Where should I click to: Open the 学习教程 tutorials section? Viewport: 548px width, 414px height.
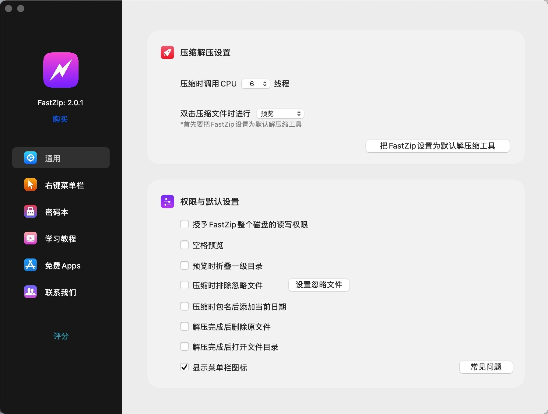[60, 238]
